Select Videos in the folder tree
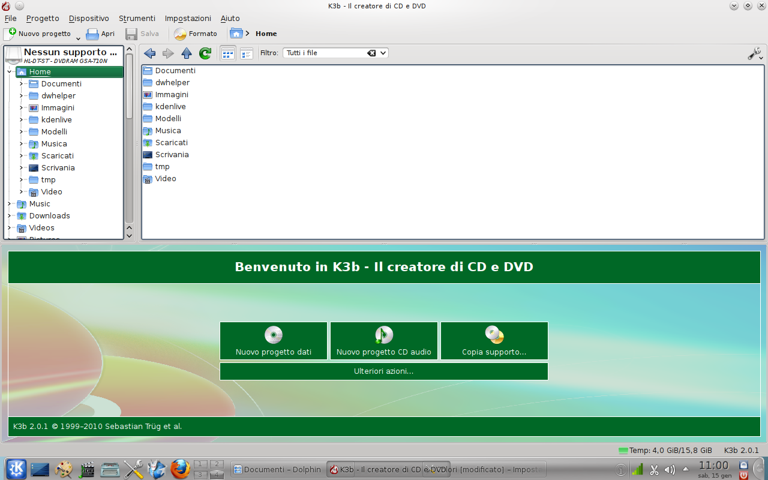The height and width of the screenshot is (480, 768). point(41,227)
